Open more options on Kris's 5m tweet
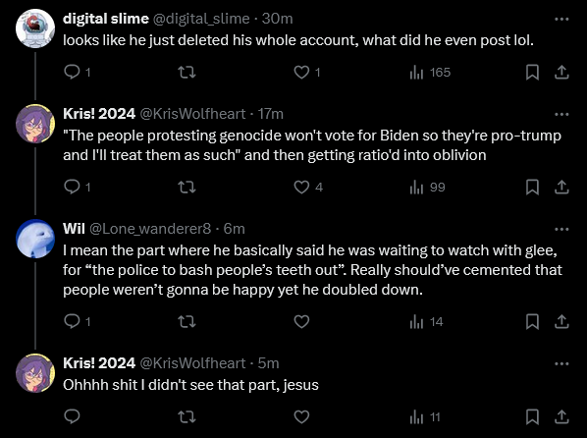The width and height of the screenshot is (587, 438). point(561,363)
